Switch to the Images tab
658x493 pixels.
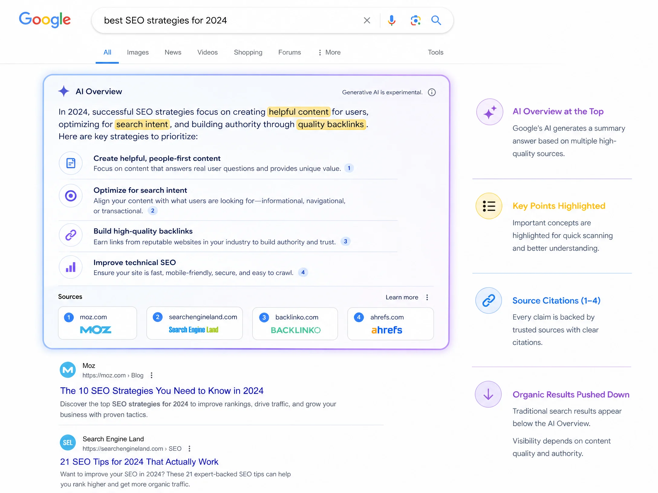(x=138, y=52)
